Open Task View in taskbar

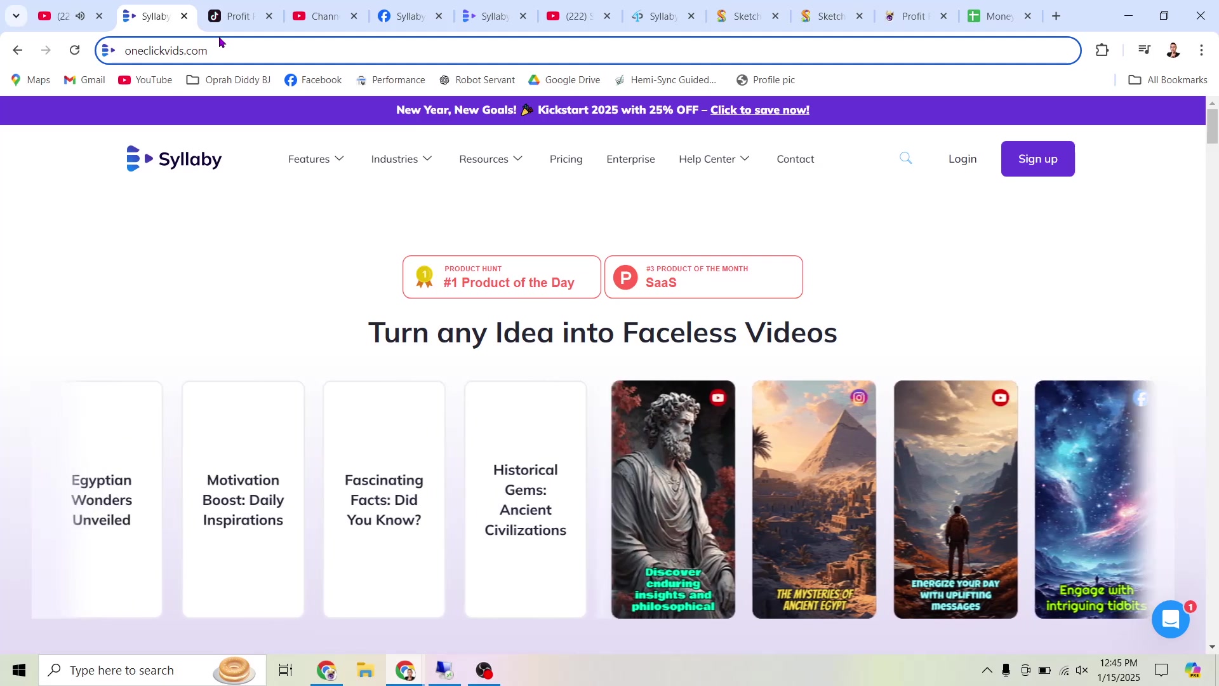[286, 670]
